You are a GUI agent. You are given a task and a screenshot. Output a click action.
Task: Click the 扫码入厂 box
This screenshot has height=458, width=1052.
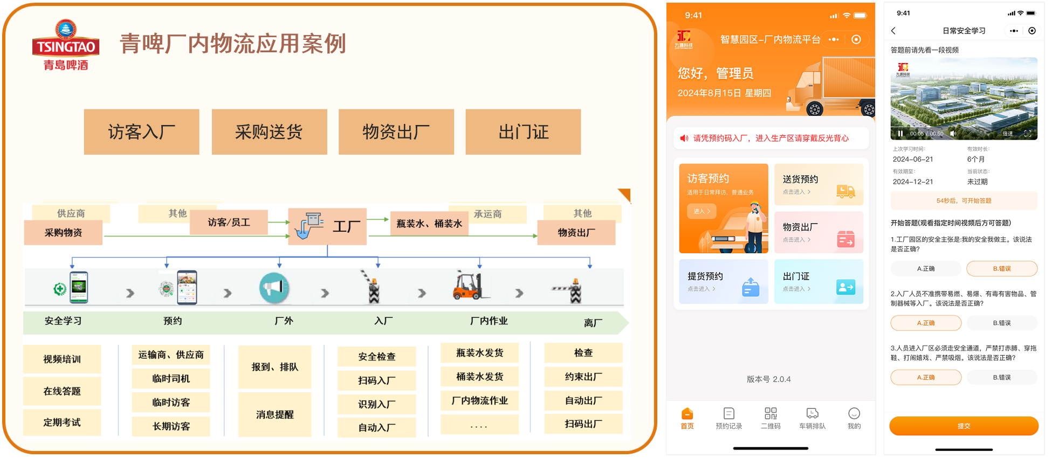pos(377,380)
